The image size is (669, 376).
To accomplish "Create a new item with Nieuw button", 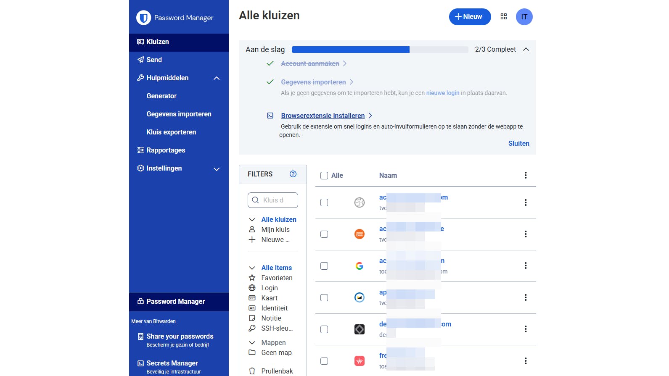I will click(x=470, y=17).
